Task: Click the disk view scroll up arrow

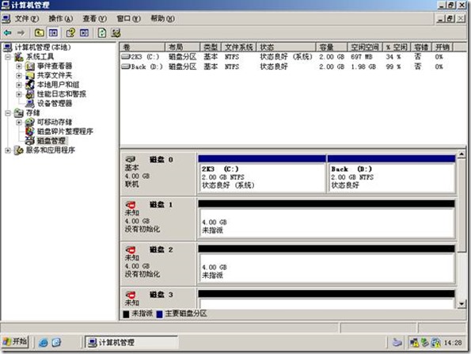Action: coord(462,154)
